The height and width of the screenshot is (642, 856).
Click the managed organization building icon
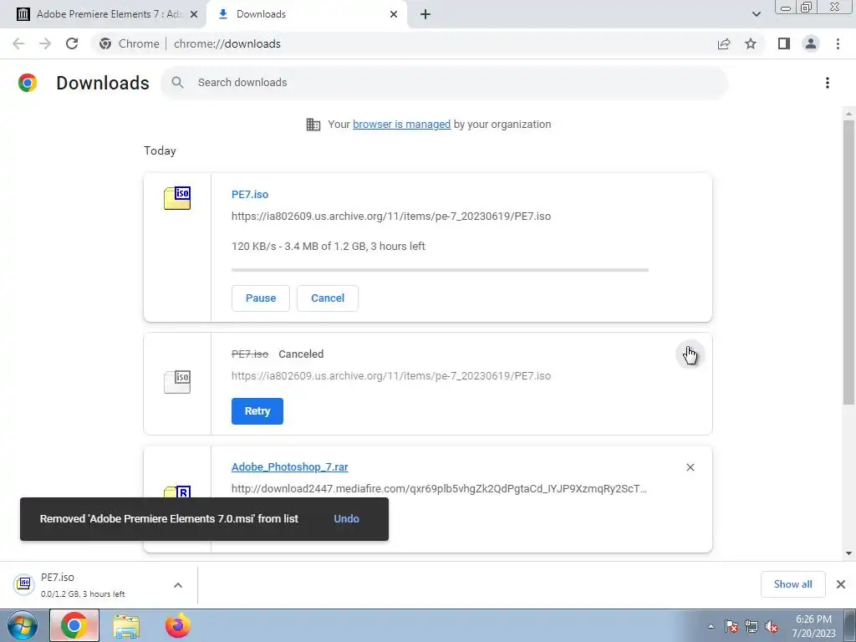tap(313, 125)
